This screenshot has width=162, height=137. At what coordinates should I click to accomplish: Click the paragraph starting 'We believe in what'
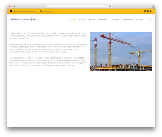(x=48, y=48)
